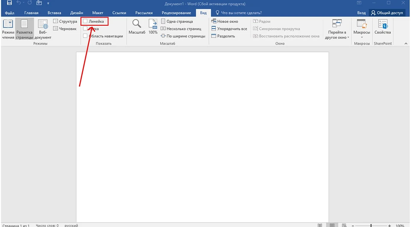Viewport: 411px width, 227px height.
Task: Toggle the Gridlines (Сетка) checkbox
Action: point(86,29)
